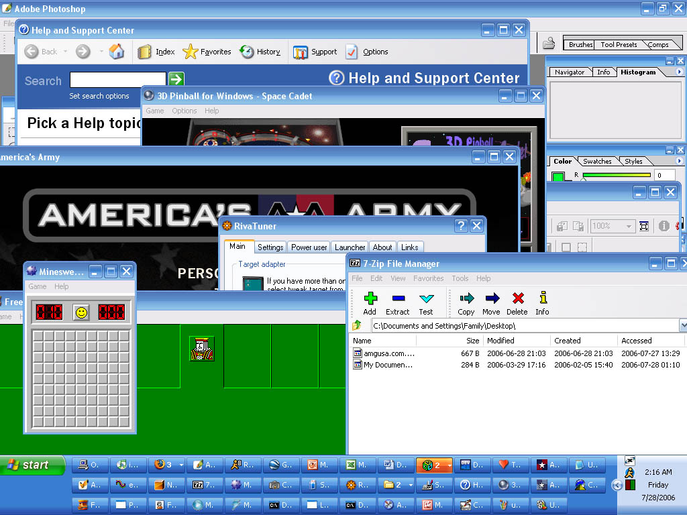This screenshot has width=687, height=515.
Task: Switch to 7-Zip via taskbar button
Action: (205, 485)
